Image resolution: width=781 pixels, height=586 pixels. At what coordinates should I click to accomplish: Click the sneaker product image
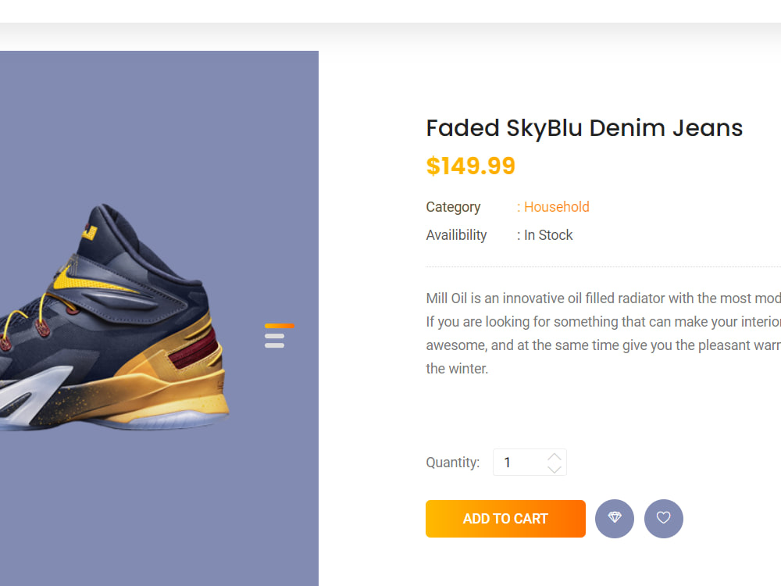tap(115, 318)
